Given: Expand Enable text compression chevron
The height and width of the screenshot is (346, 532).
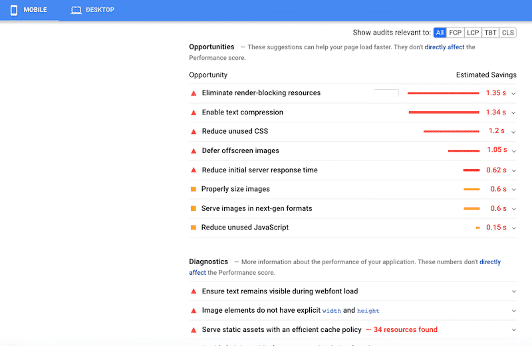Looking at the screenshot, I should (513, 112).
